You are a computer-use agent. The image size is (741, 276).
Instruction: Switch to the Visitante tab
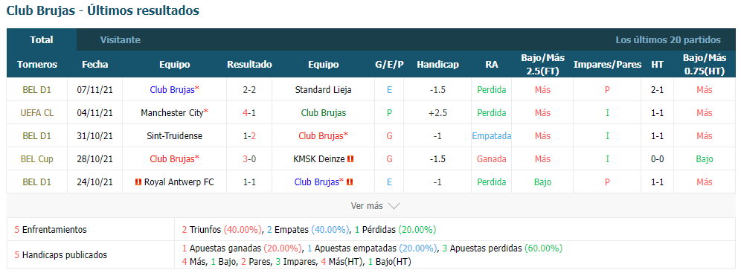(120, 40)
